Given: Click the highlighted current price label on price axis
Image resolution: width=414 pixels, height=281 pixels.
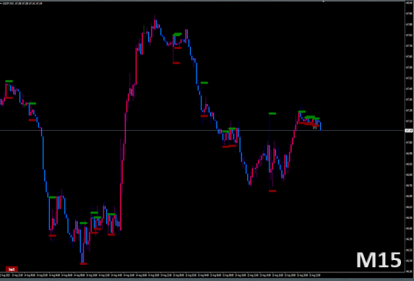Looking at the screenshot, I should 409,131.
